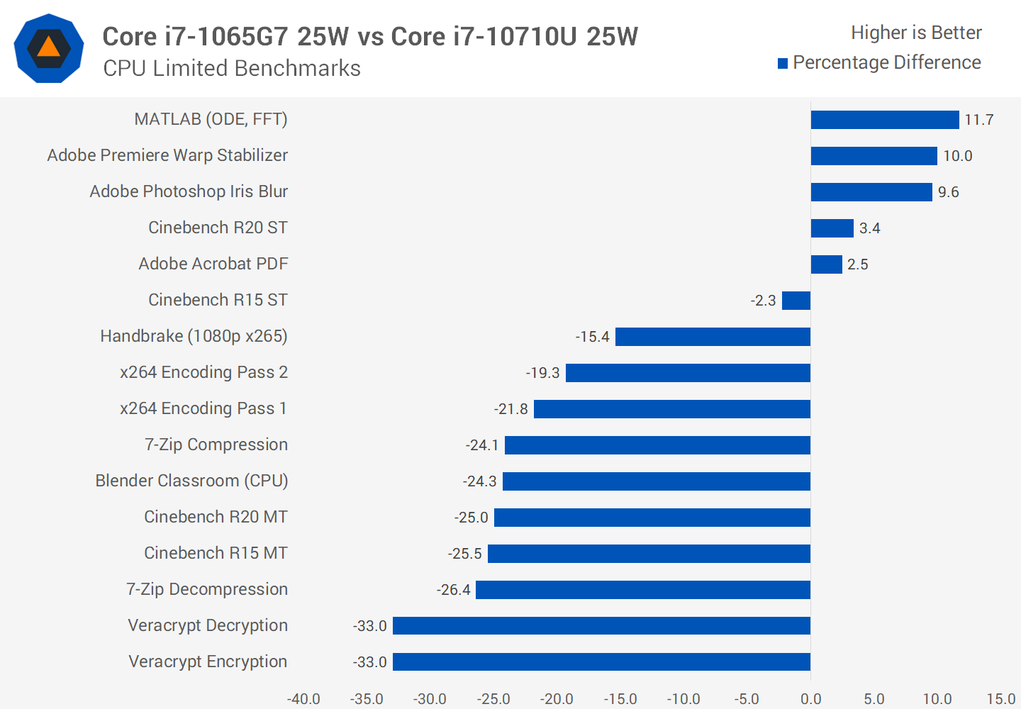Click the blue Percentage Difference legend square
Viewport: 1021px width, 709px height.
tap(783, 64)
